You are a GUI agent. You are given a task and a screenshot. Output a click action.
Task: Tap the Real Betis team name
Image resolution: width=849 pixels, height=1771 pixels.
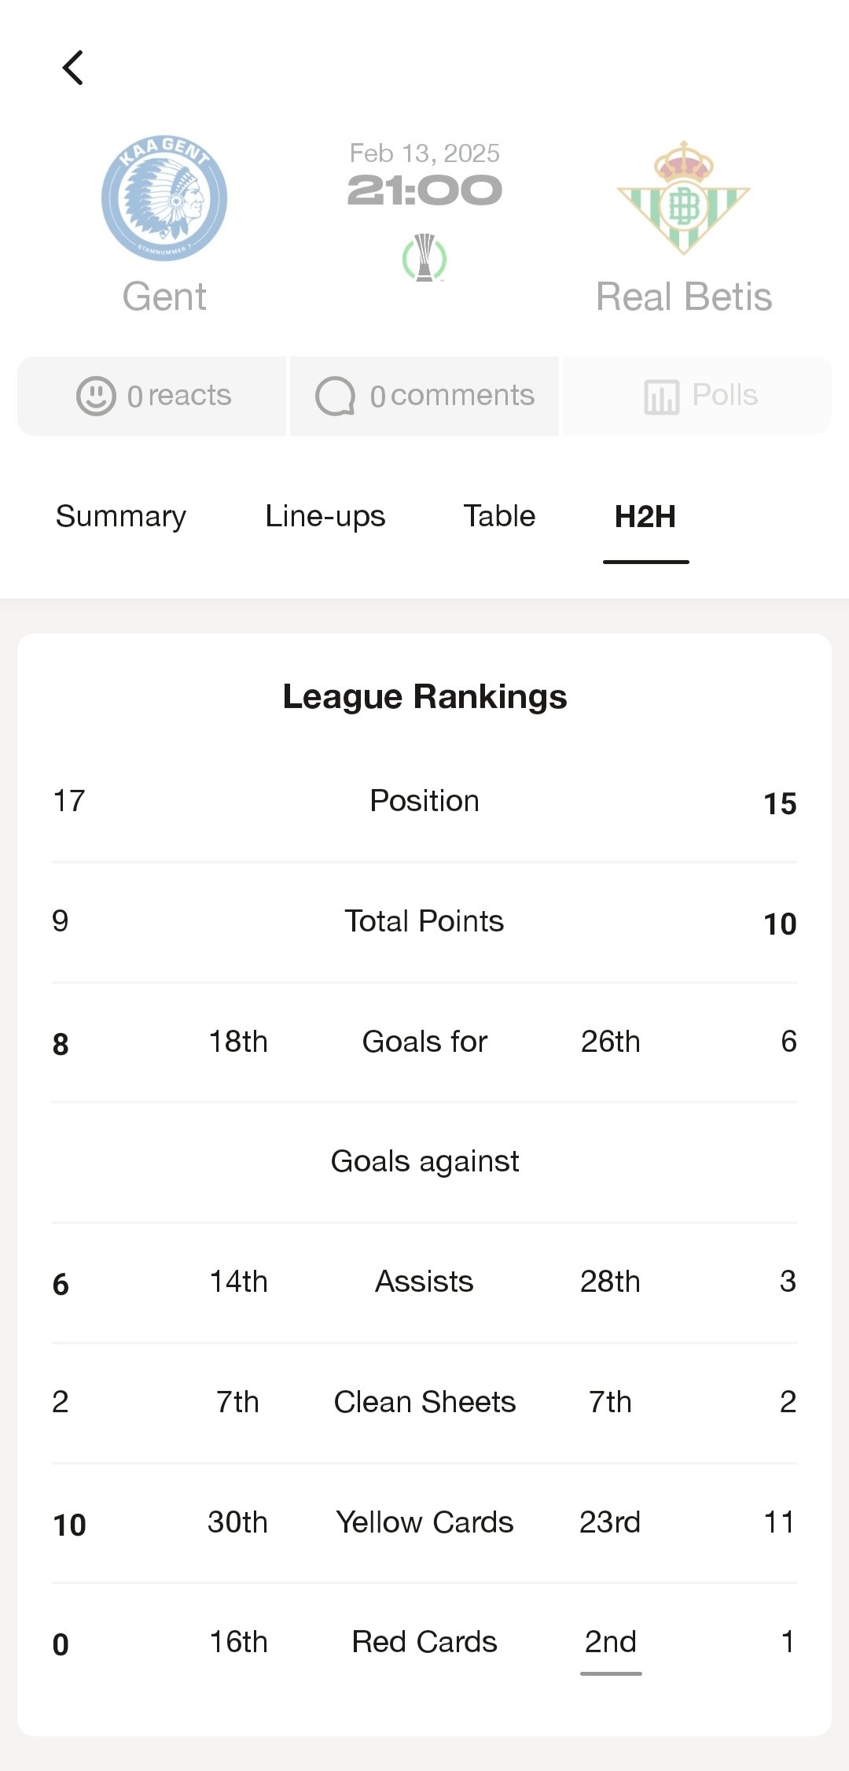(684, 297)
